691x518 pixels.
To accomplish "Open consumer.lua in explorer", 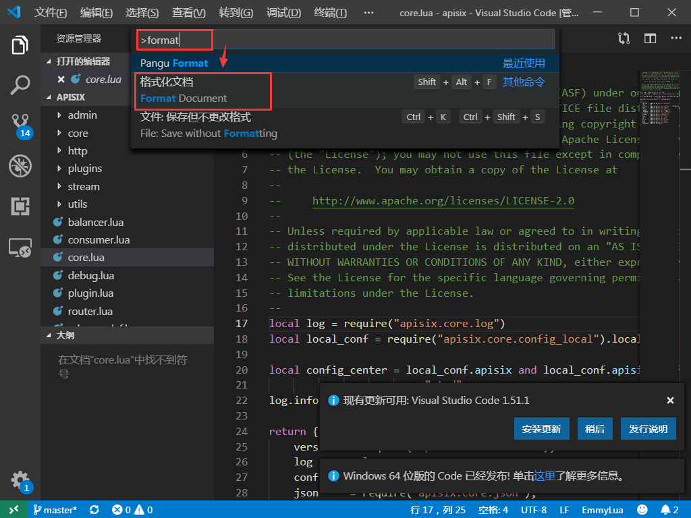I will pos(99,239).
